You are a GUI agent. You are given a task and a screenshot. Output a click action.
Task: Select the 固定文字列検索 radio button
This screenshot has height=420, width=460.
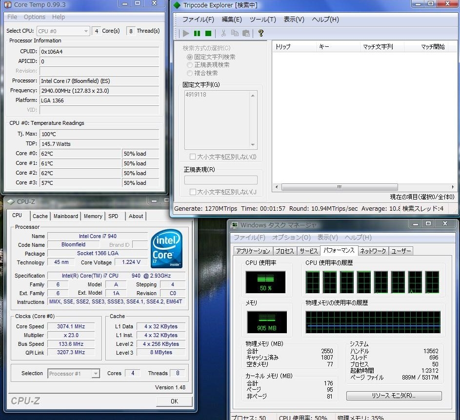(x=190, y=57)
